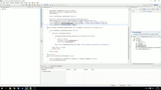The width and height of the screenshot is (161, 90).
Task: Switch to the Problems tab
Action: (x=45, y=66)
